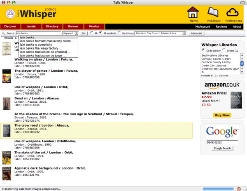Click the library list scrollbar thumb
The width and height of the screenshot is (247, 191).
click(242, 64)
